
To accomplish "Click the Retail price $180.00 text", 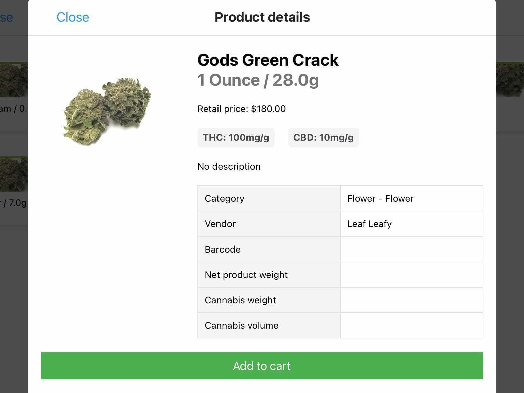I will pos(242,109).
